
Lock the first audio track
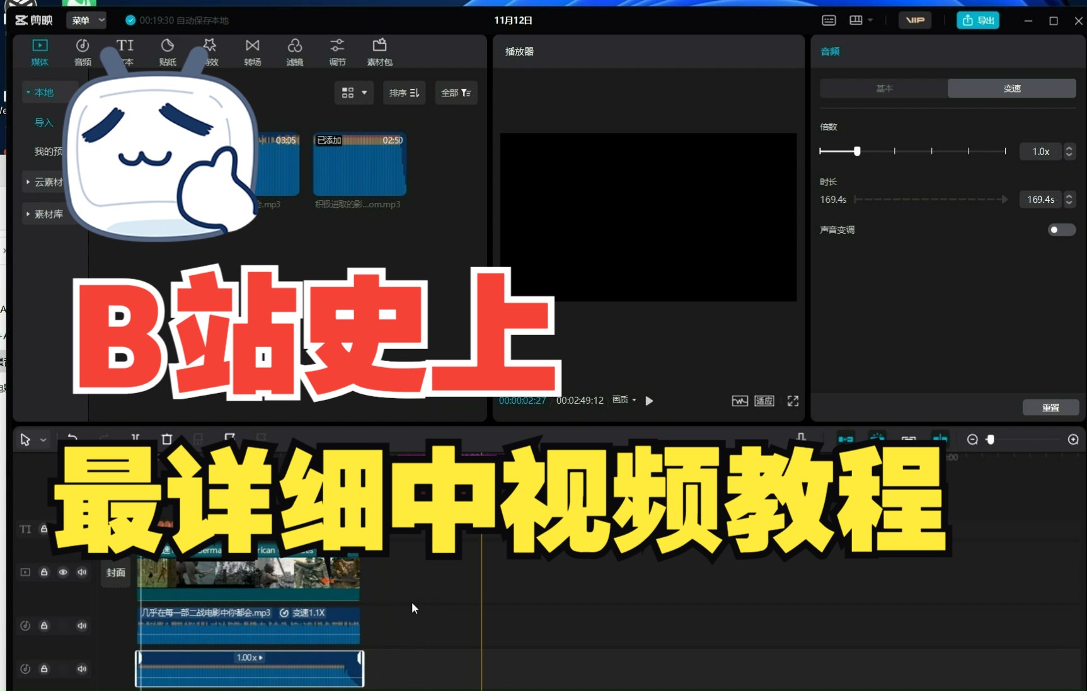(x=44, y=625)
